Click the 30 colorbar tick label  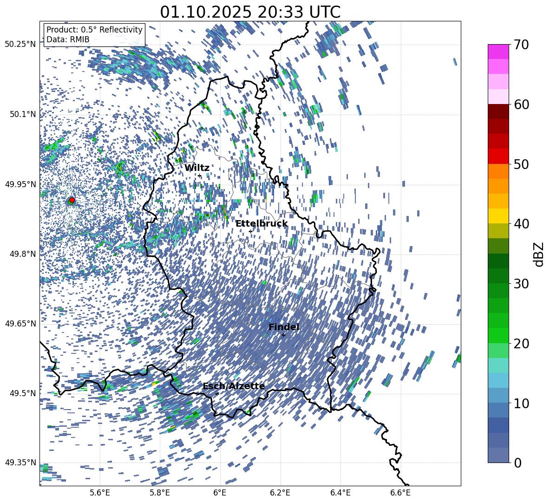click(x=522, y=284)
